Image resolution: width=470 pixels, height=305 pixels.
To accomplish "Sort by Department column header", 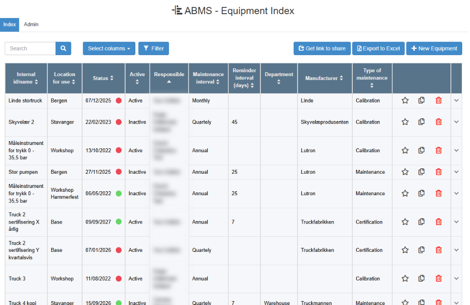I will (279, 78).
